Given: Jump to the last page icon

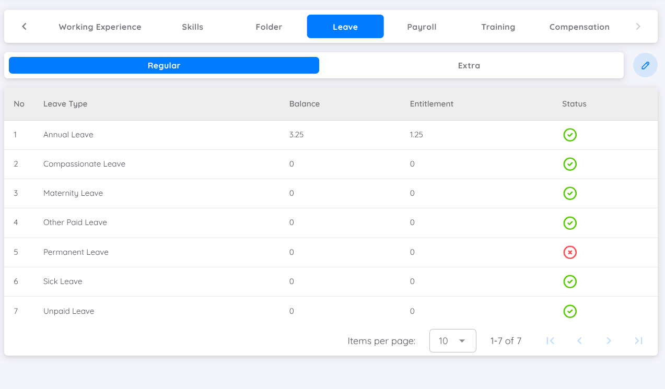Looking at the screenshot, I should coord(638,340).
